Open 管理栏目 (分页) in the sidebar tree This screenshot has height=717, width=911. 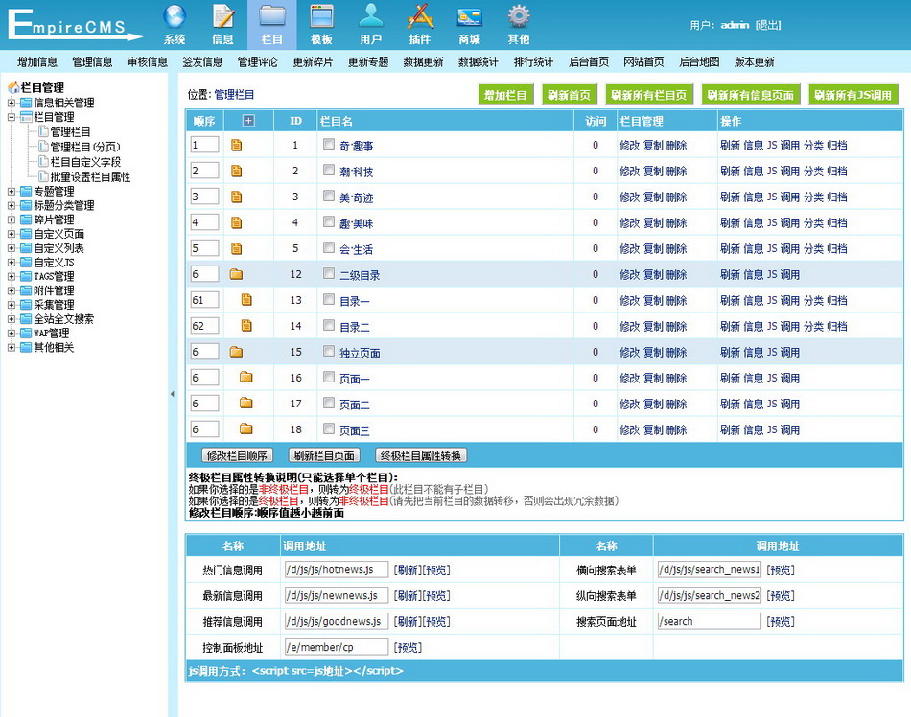[85, 147]
